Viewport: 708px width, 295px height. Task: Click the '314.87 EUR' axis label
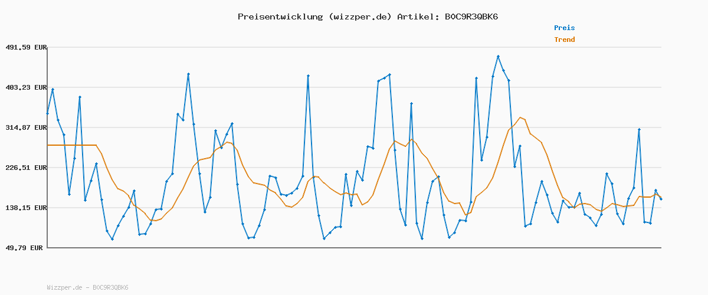(26, 127)
